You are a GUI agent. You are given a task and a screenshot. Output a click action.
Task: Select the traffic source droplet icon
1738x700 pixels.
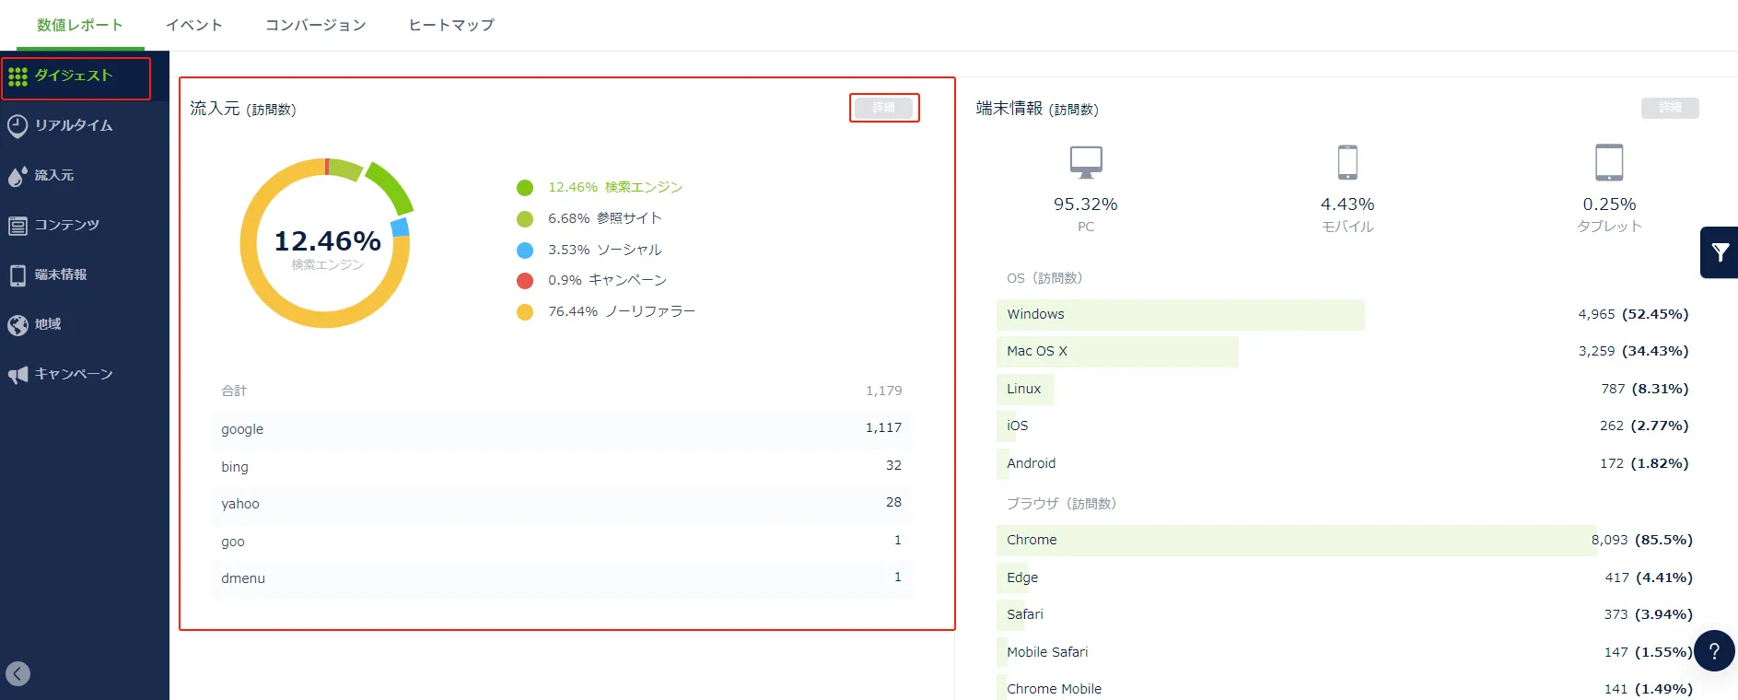click(x=17, y=176)
